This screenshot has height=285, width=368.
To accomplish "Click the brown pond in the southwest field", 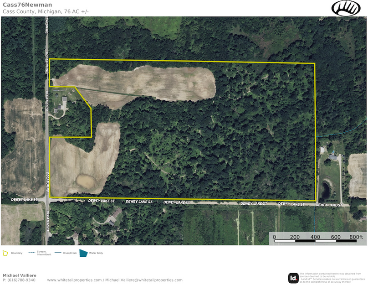I will point(85,181).
